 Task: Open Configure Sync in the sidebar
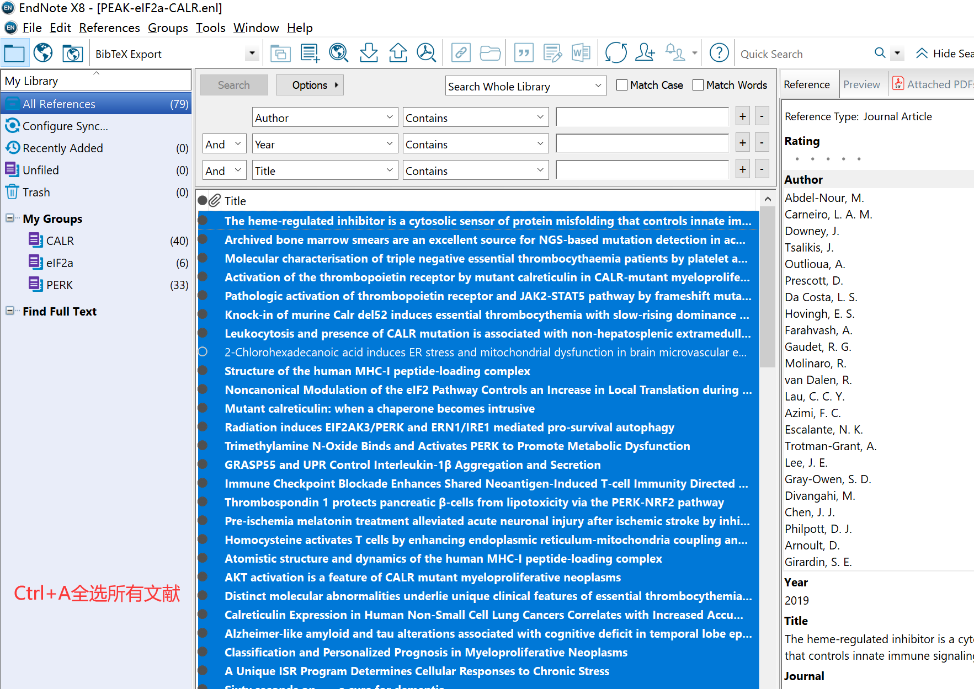pyautogui.click(x=65, y=126)
